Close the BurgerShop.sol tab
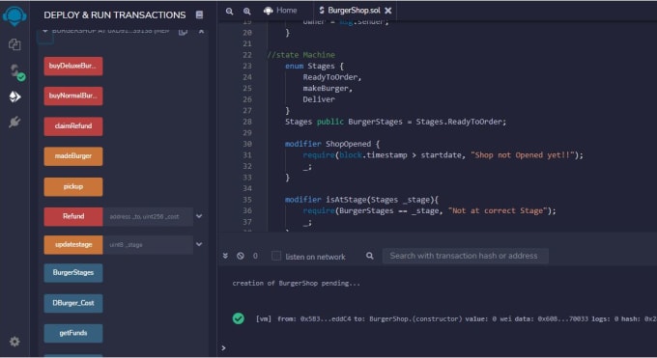Image resolution: width=657 pixels, height=358 pixels. point(388,11)
